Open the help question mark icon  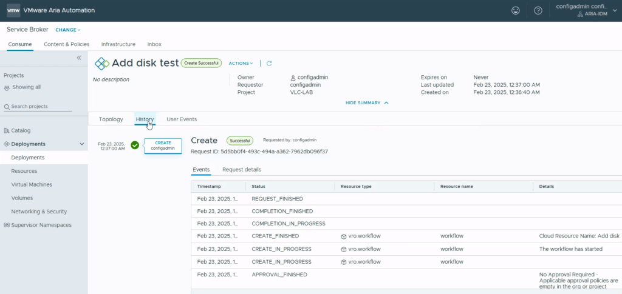(538, 10)
